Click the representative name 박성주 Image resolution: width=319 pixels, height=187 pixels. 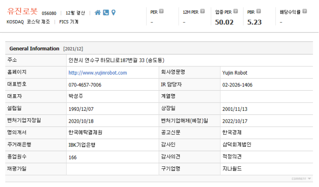76,96
